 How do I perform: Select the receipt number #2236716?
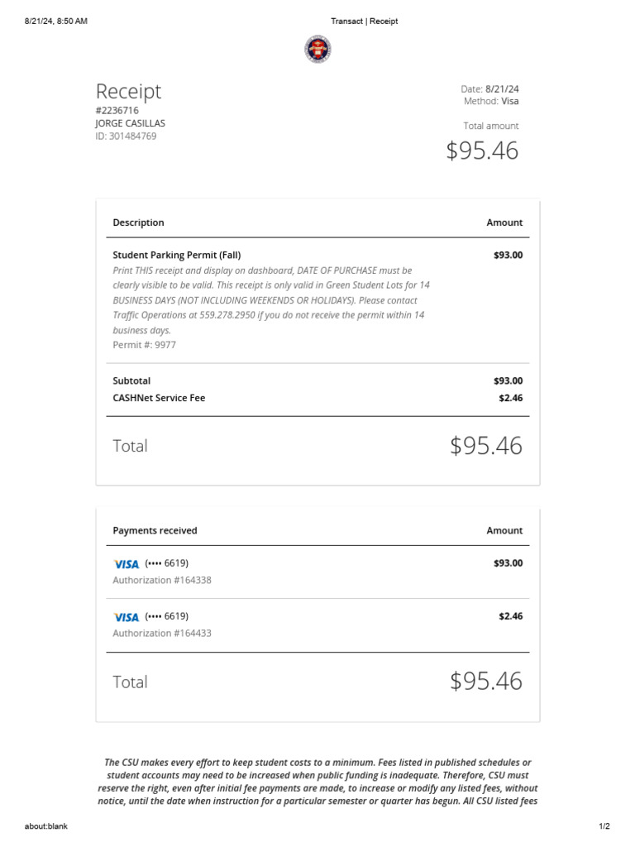click(x=117, y=110)
